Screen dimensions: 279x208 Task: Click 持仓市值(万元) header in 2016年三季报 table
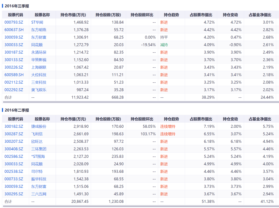click(x=73, y=15)
